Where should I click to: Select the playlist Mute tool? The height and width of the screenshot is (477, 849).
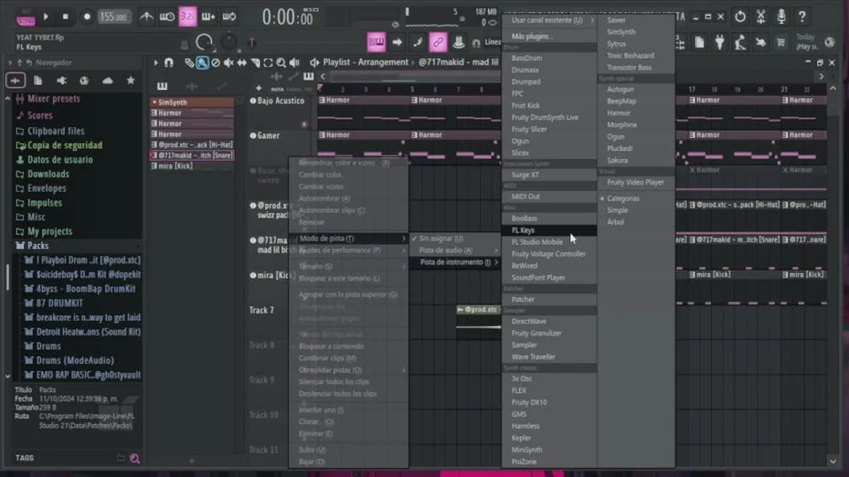(x=229, y=63)
